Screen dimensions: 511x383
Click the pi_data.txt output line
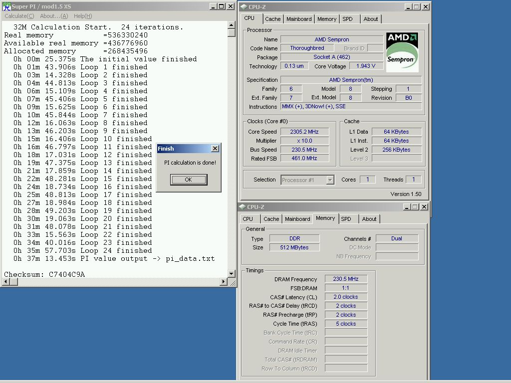pos(114,259)
